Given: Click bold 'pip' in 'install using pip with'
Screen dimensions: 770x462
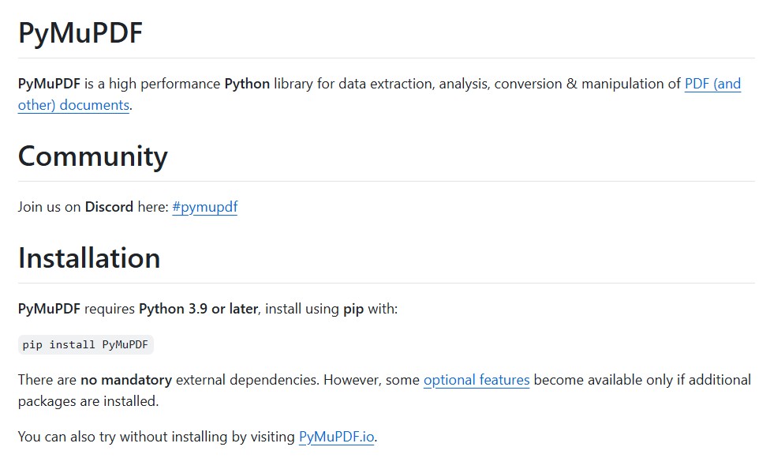Looking at the screenshot, I should click(353, 309).
